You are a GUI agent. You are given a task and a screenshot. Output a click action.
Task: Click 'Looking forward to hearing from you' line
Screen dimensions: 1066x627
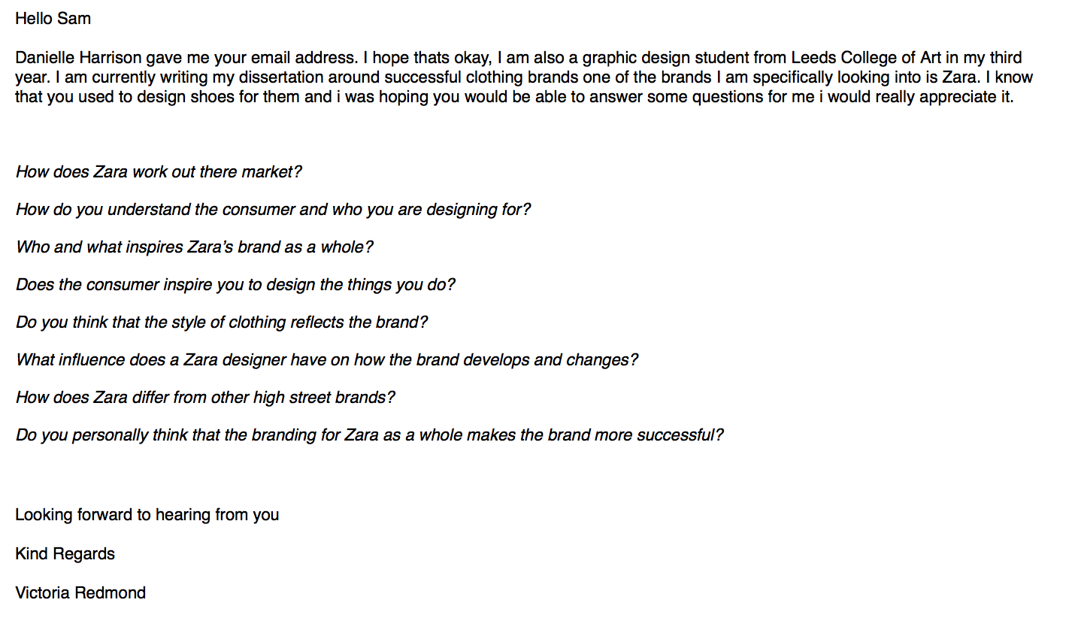pos(147,515)
